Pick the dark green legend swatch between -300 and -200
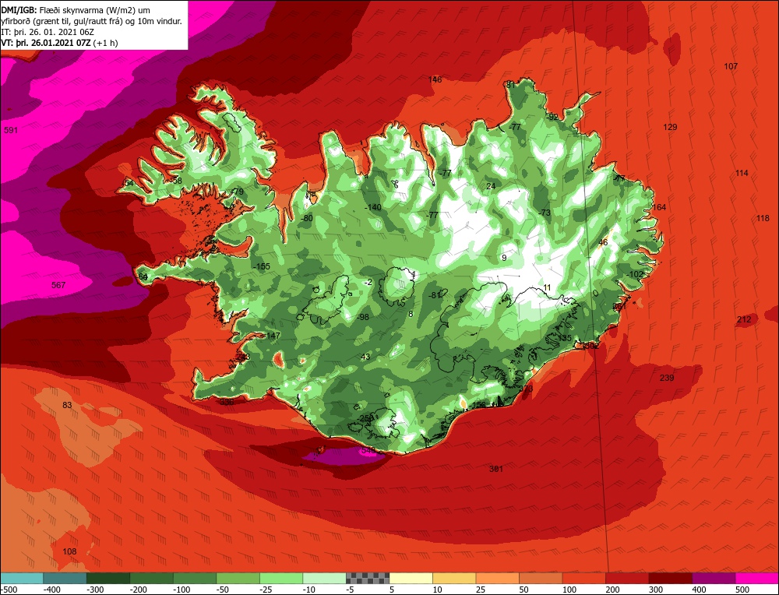Screen dimensions: 779x595 tap(108, 578)
